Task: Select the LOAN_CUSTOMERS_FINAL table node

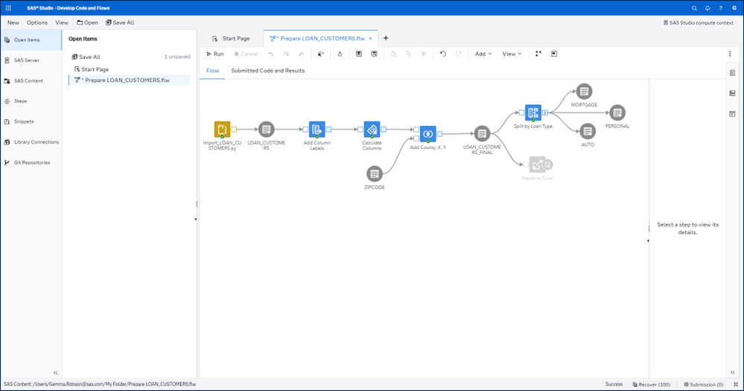Action: (x=482, y=134)
